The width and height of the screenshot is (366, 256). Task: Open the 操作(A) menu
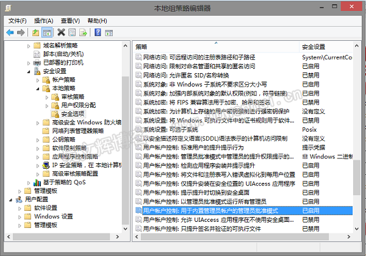pos(44,20)
